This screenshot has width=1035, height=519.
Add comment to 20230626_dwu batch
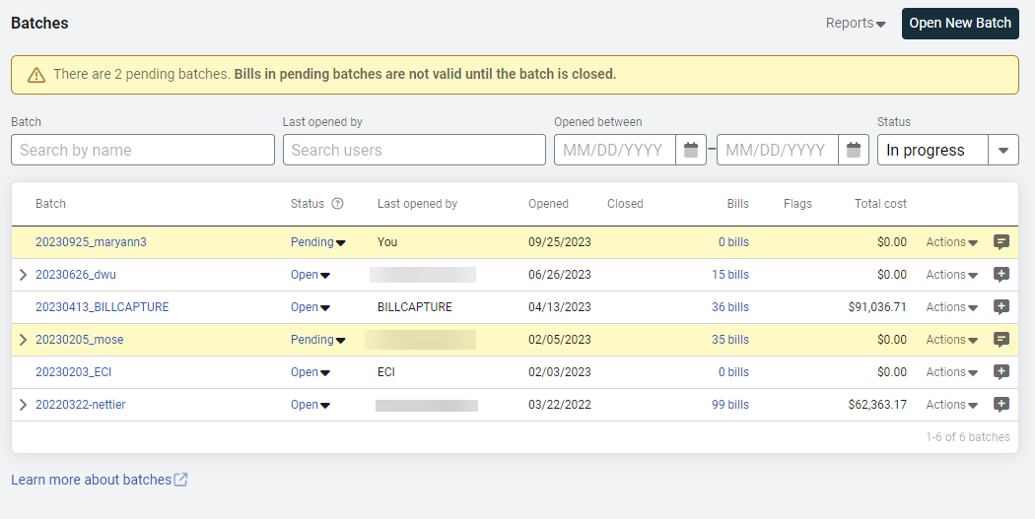pyautogui.click(x=1001, y=275)
